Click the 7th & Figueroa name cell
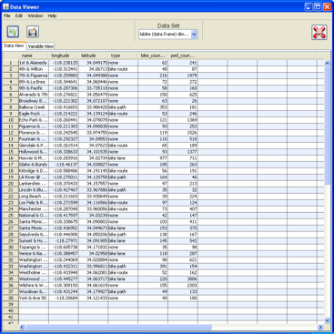The height and width of the screenshot is (334, 334). pyautogui.click(x=34, y=76)
